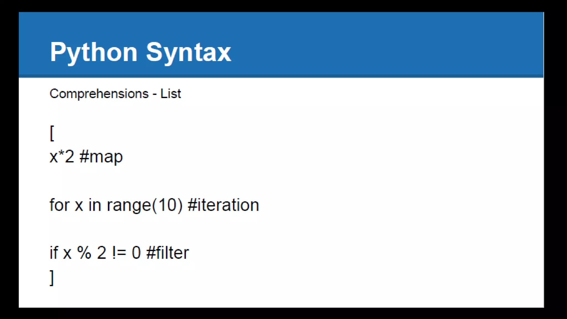Click the "Comprehensions" subtitle word
The height and width of the screenshot is (319, 567).
click(x=99, y=94)
